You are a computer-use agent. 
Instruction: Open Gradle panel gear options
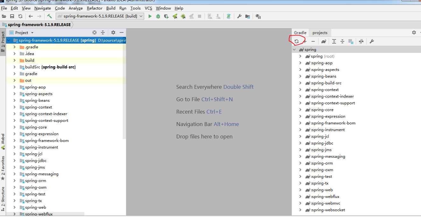[x=414, y=32]
